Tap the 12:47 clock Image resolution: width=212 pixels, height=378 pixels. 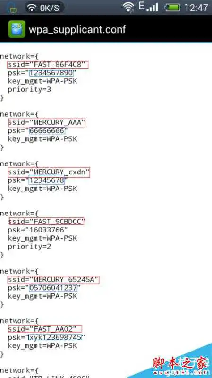(196, 8)
